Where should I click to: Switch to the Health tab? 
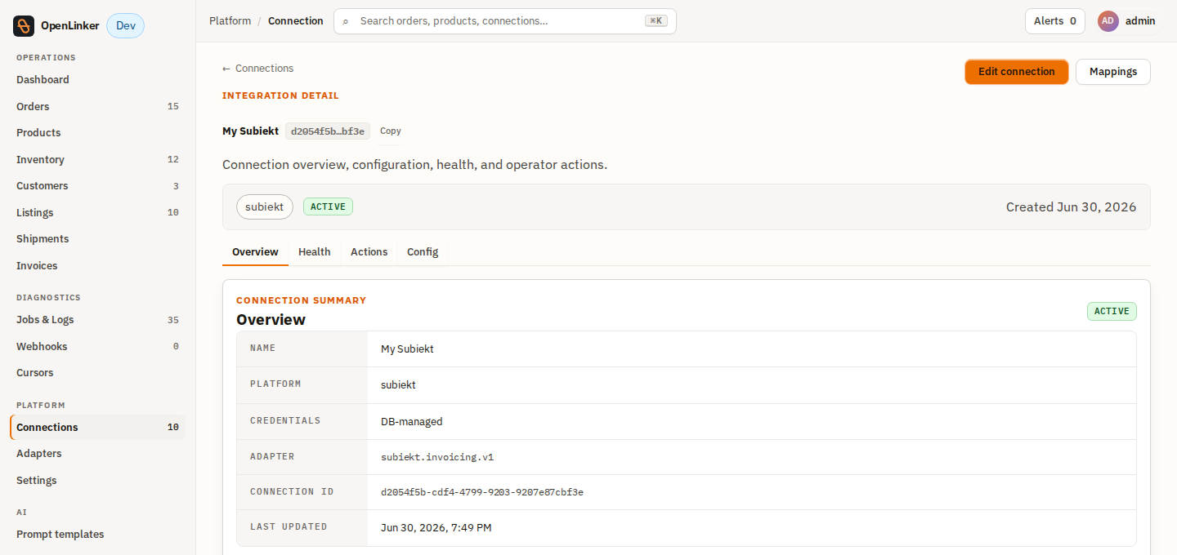(x=314, y=252)
